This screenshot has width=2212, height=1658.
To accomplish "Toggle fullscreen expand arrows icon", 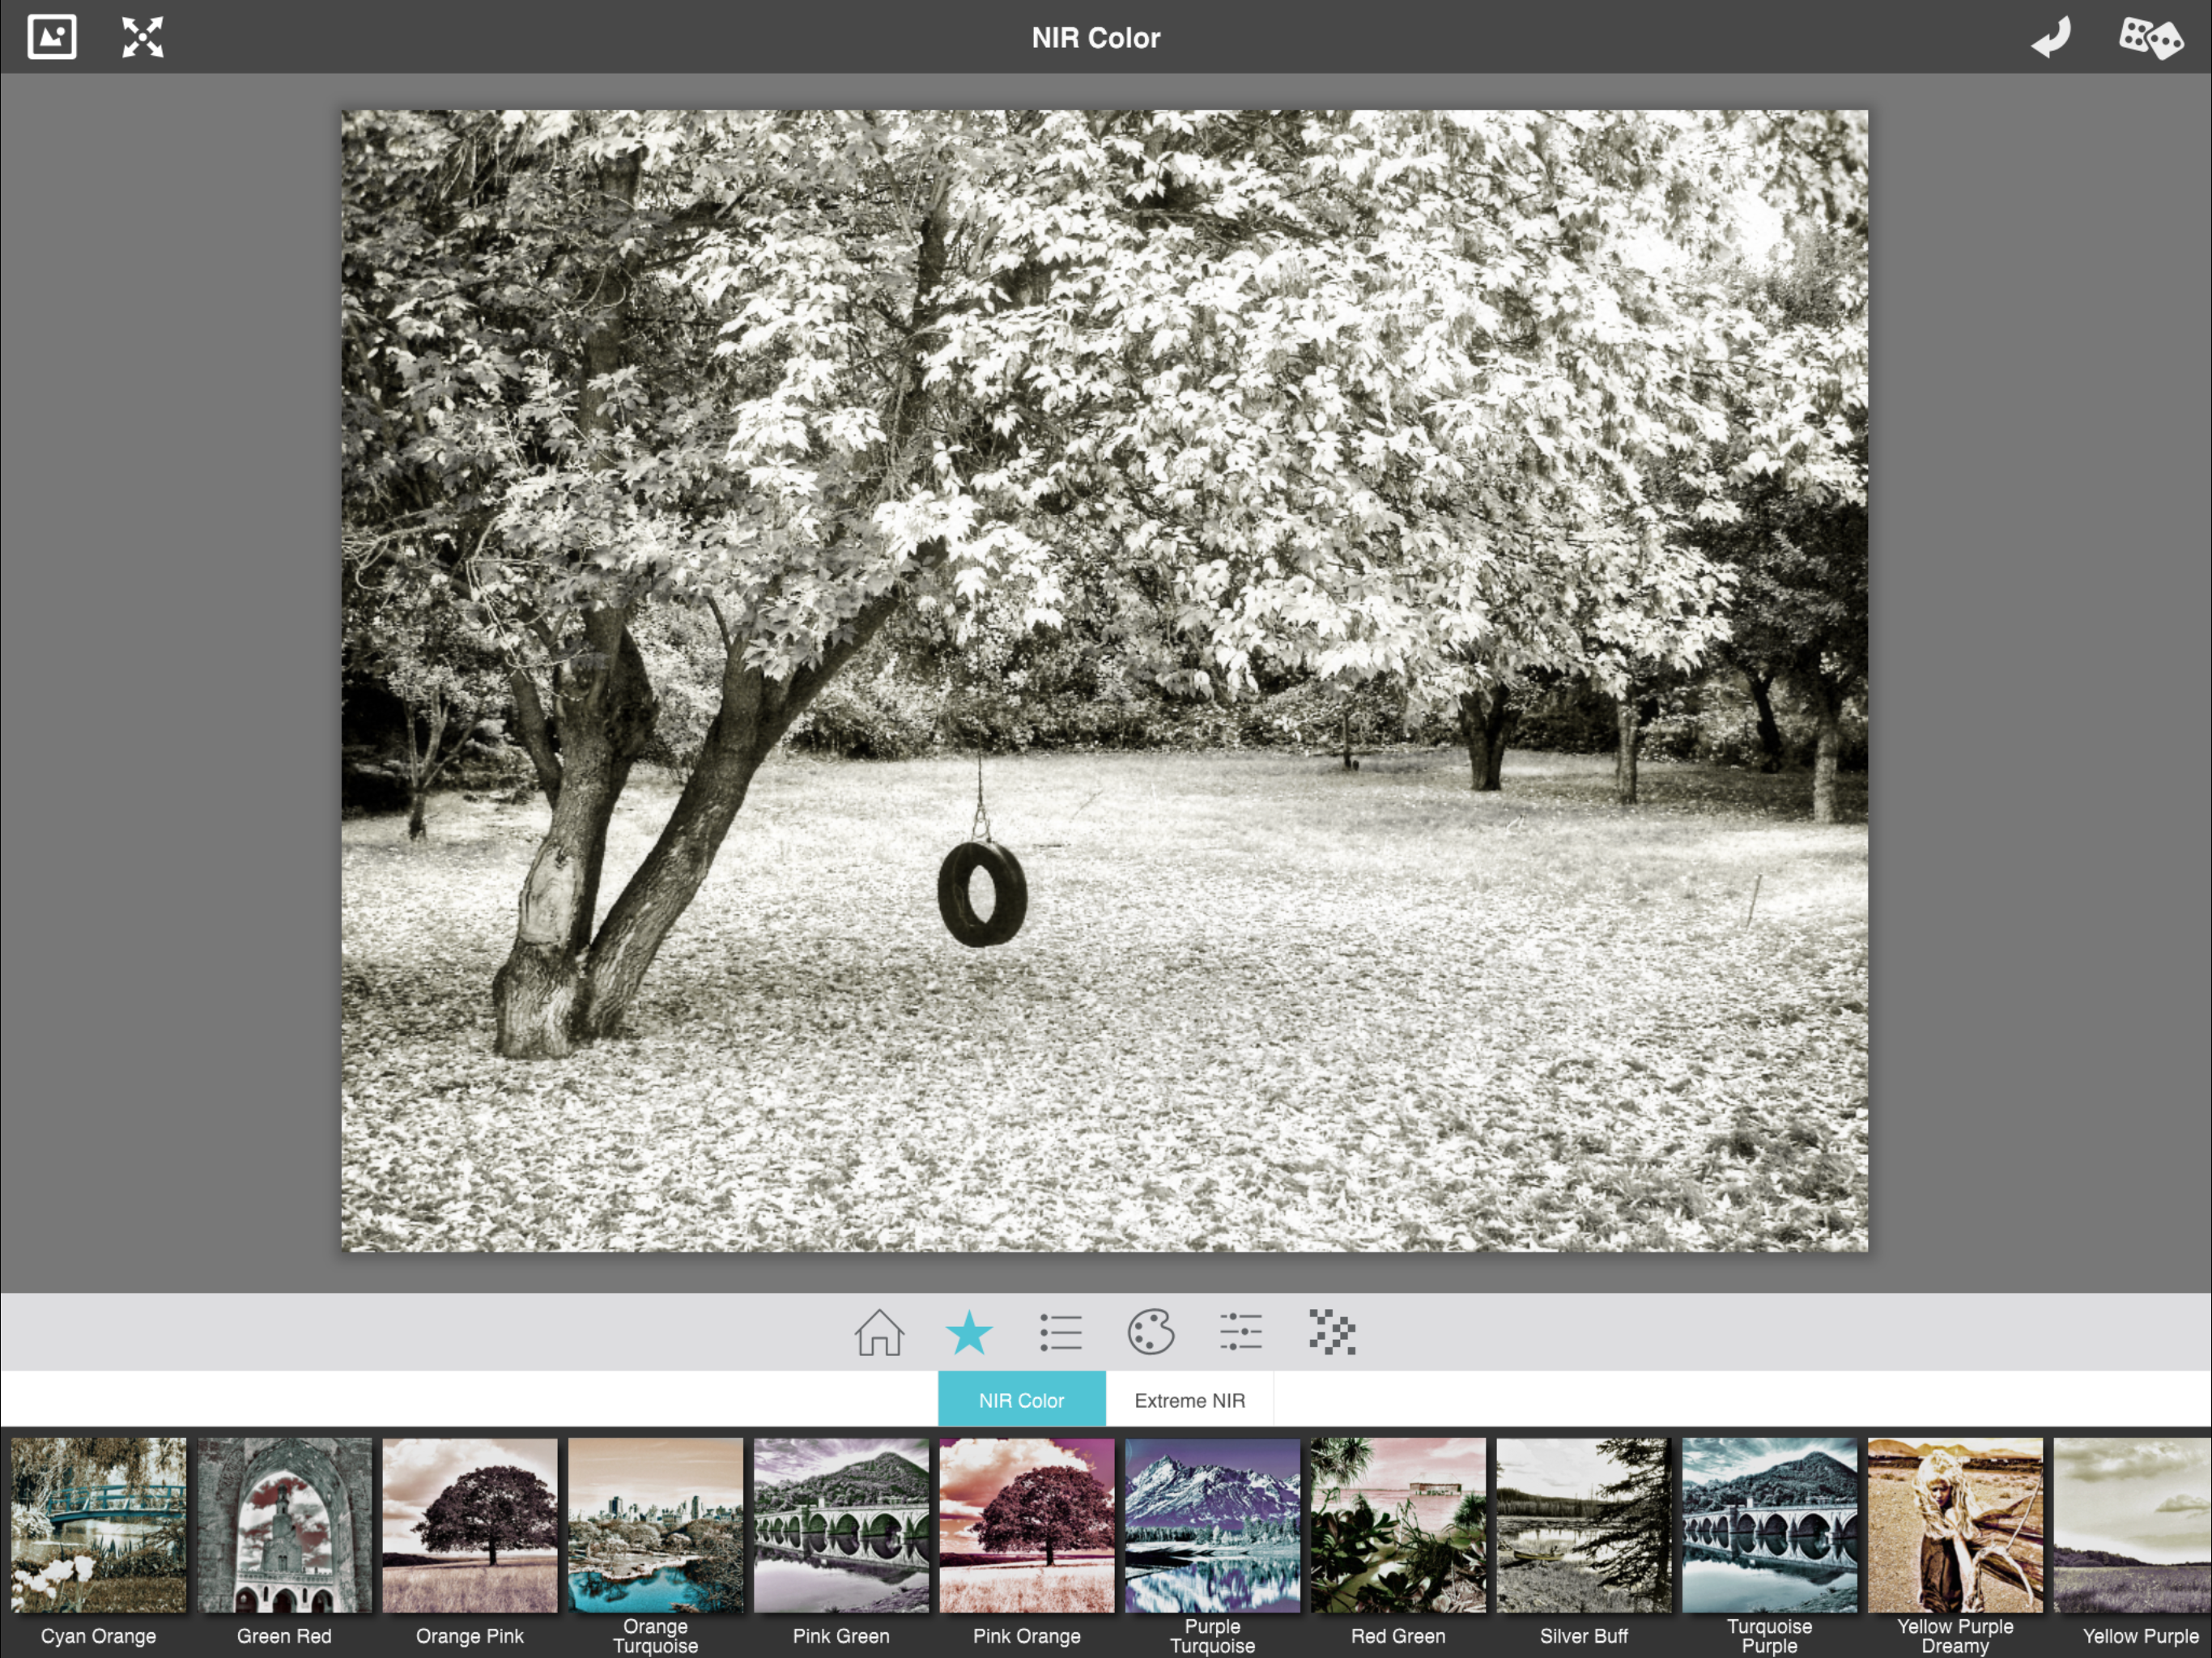I will pyautogui.click(x=142, y=38).
